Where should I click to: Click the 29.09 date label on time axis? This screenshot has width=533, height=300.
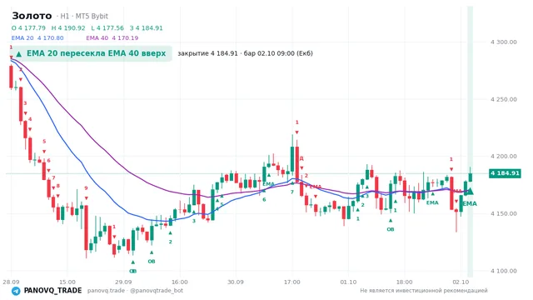123,282
